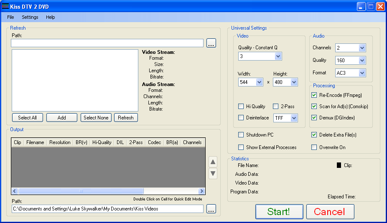
Task: Open the audio Channels dropdown
Action: pyautogui.click(x=362, y=48)
